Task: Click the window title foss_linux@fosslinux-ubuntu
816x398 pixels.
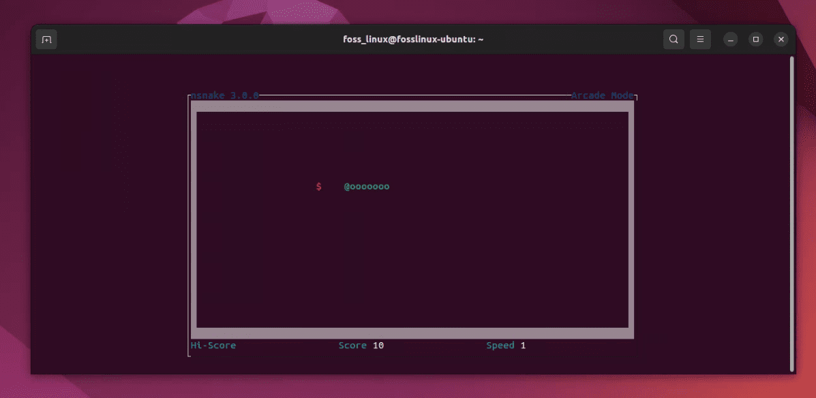Action: click(413, 40)
